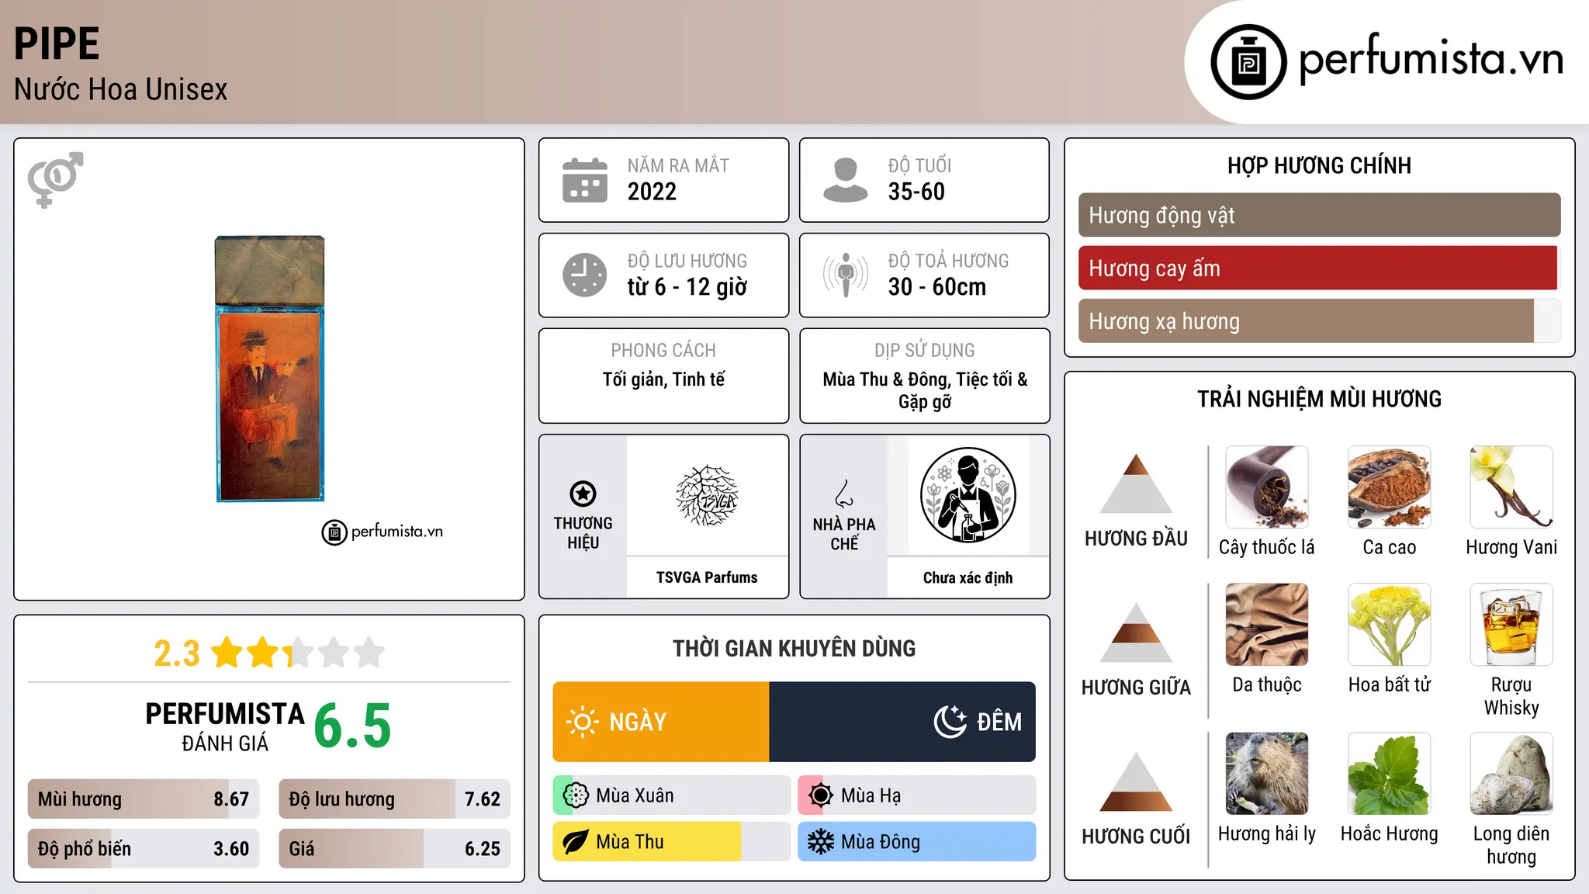Click the Mùa Hạ season bar
This screenshot has height=894, width=1589.
point(917,795)
